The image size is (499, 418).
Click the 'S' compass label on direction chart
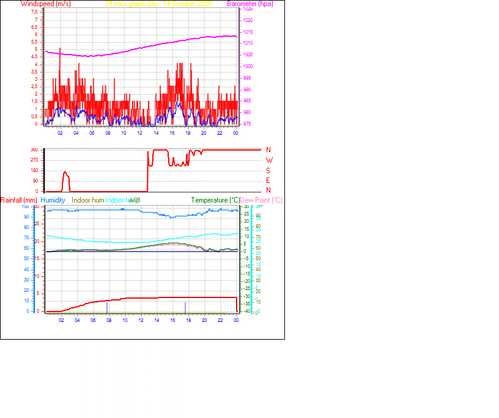pos(268,171)
